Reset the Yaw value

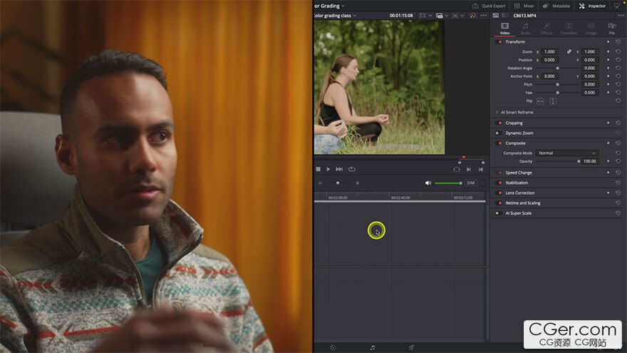[x=618, y=93]
